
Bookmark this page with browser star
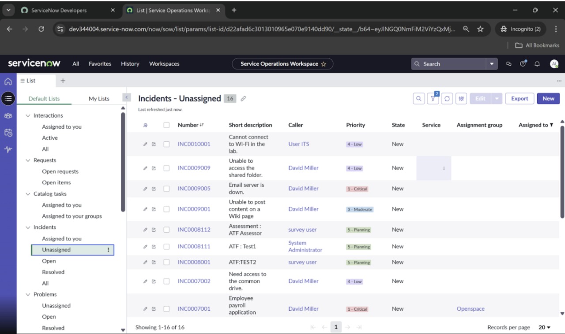click(480, 29)
